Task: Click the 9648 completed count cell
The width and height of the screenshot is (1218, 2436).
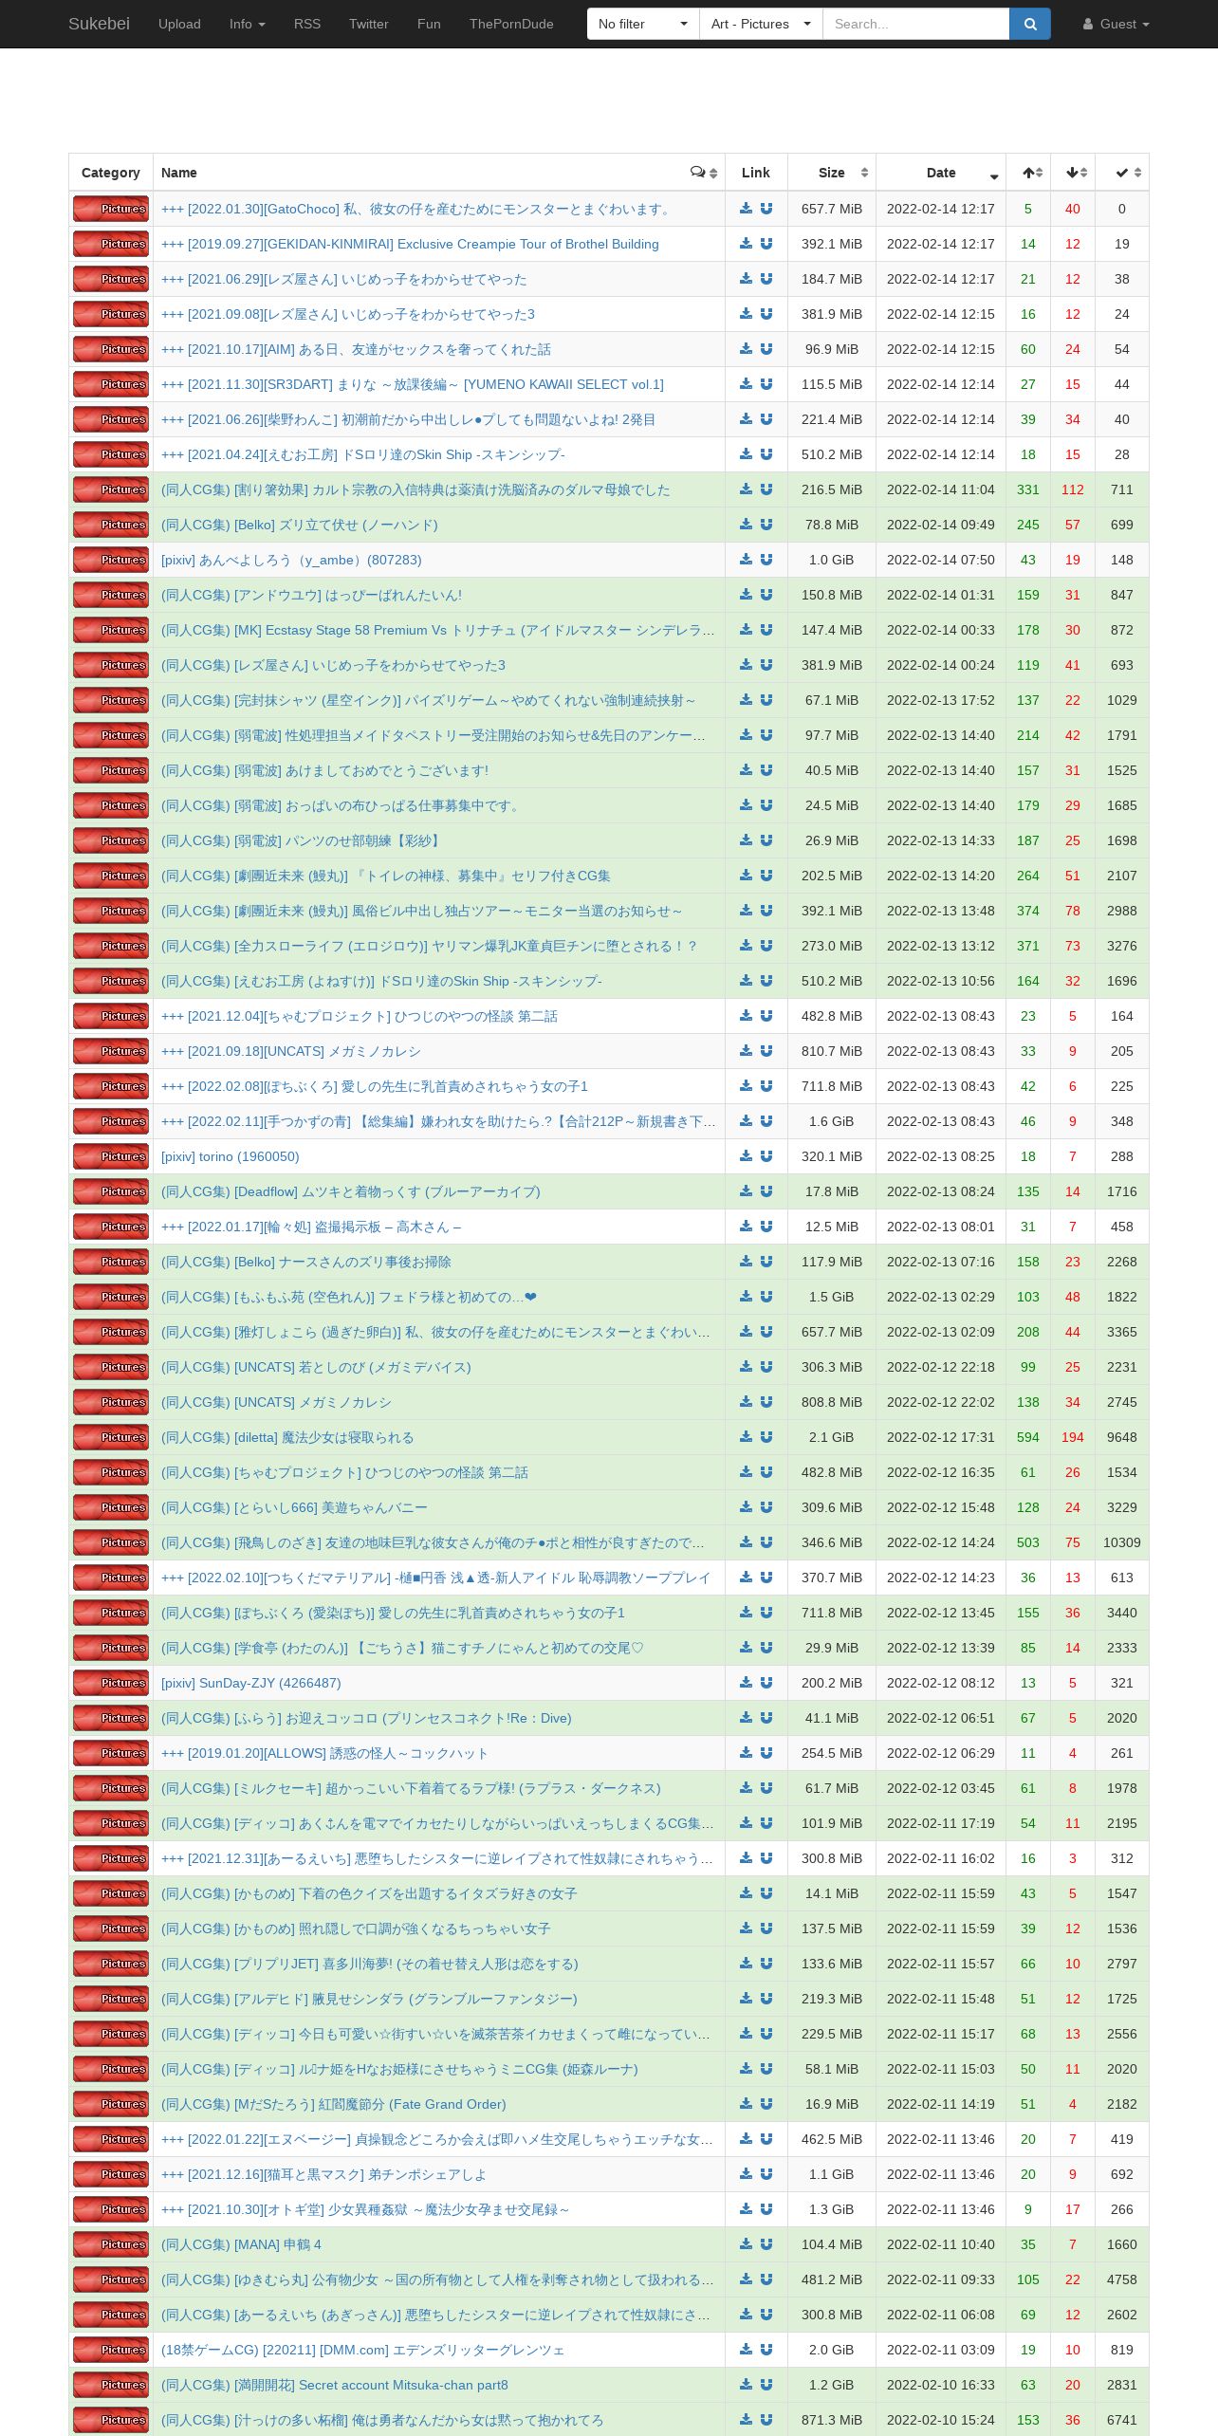Action: pos(1122,1437)
